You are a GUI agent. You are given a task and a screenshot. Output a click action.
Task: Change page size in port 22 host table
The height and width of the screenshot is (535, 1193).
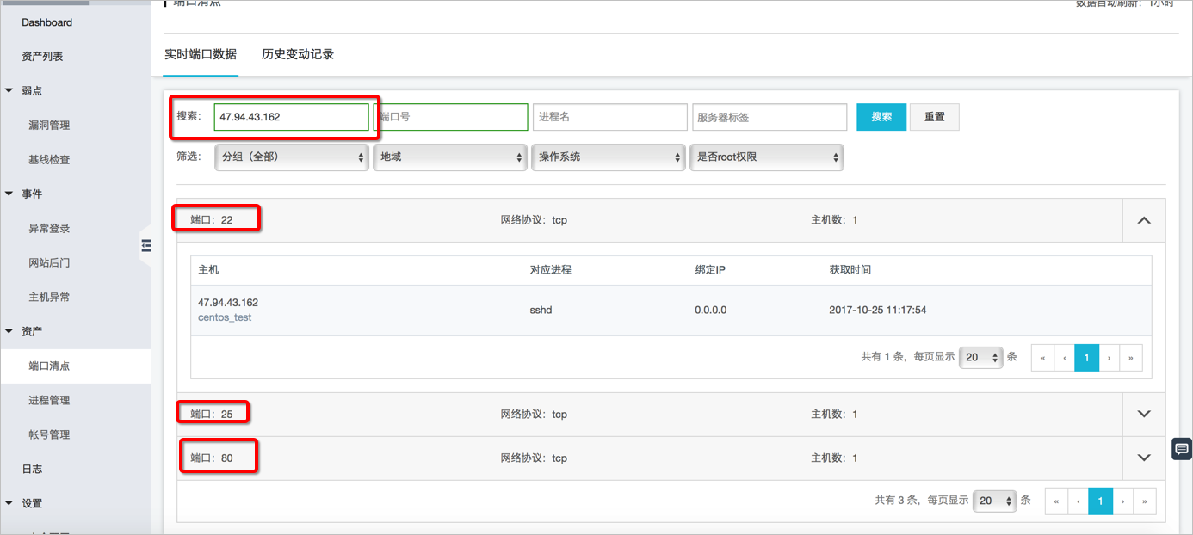(x=981, y=357)
